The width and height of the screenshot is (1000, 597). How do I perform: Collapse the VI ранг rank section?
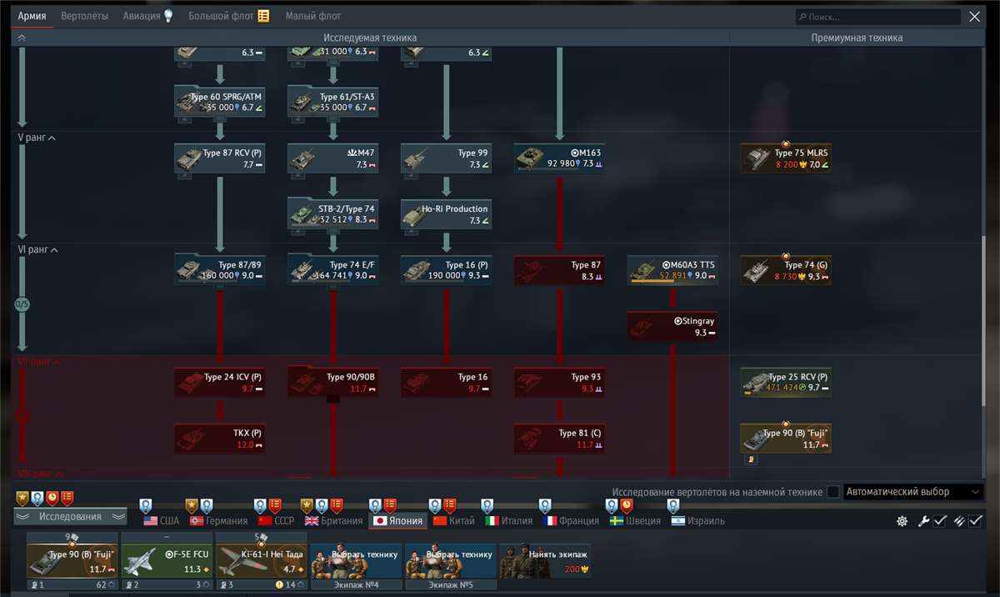pos(53,248)
